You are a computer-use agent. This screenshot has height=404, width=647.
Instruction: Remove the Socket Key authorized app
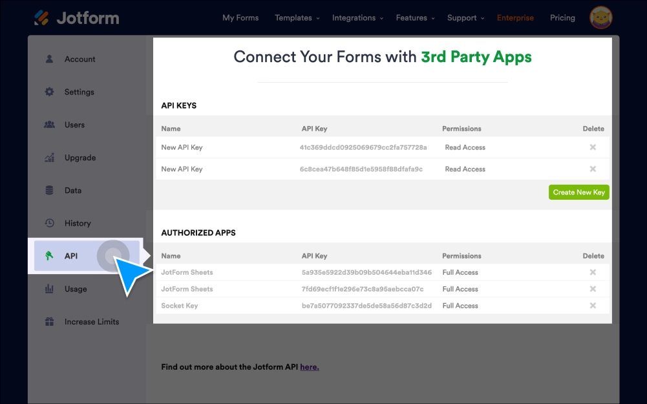pos(593,305)
